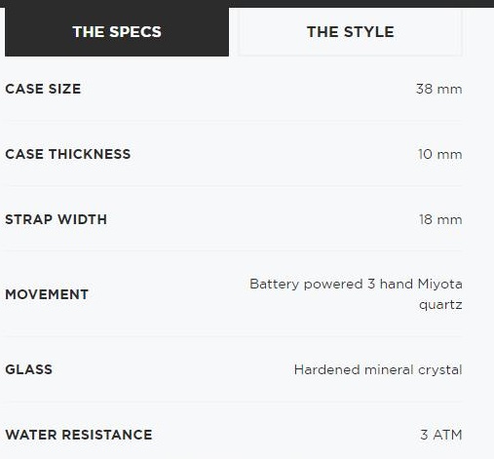Click the divider below the CASE SIZE row

pos(234,121)
